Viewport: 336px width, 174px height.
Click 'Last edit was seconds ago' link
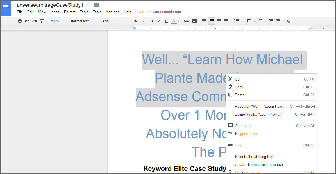(x=159, y=12)
